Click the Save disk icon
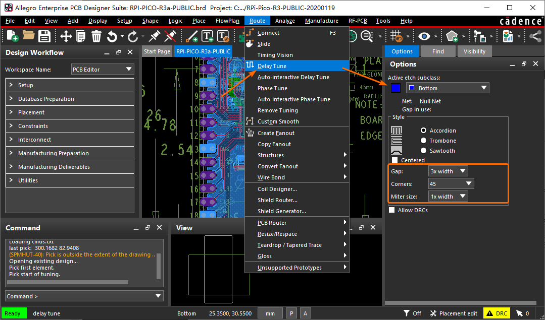Screen dimensions: 545x320 click(44, 36)
